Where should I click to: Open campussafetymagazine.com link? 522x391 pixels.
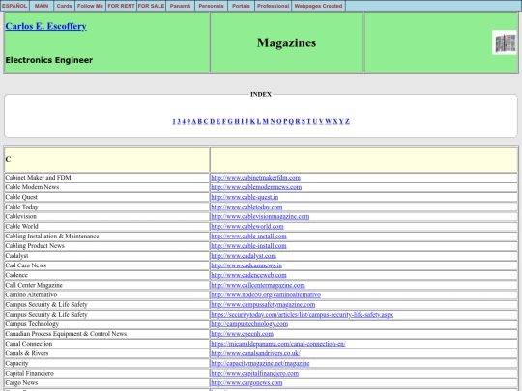point(263,304)
